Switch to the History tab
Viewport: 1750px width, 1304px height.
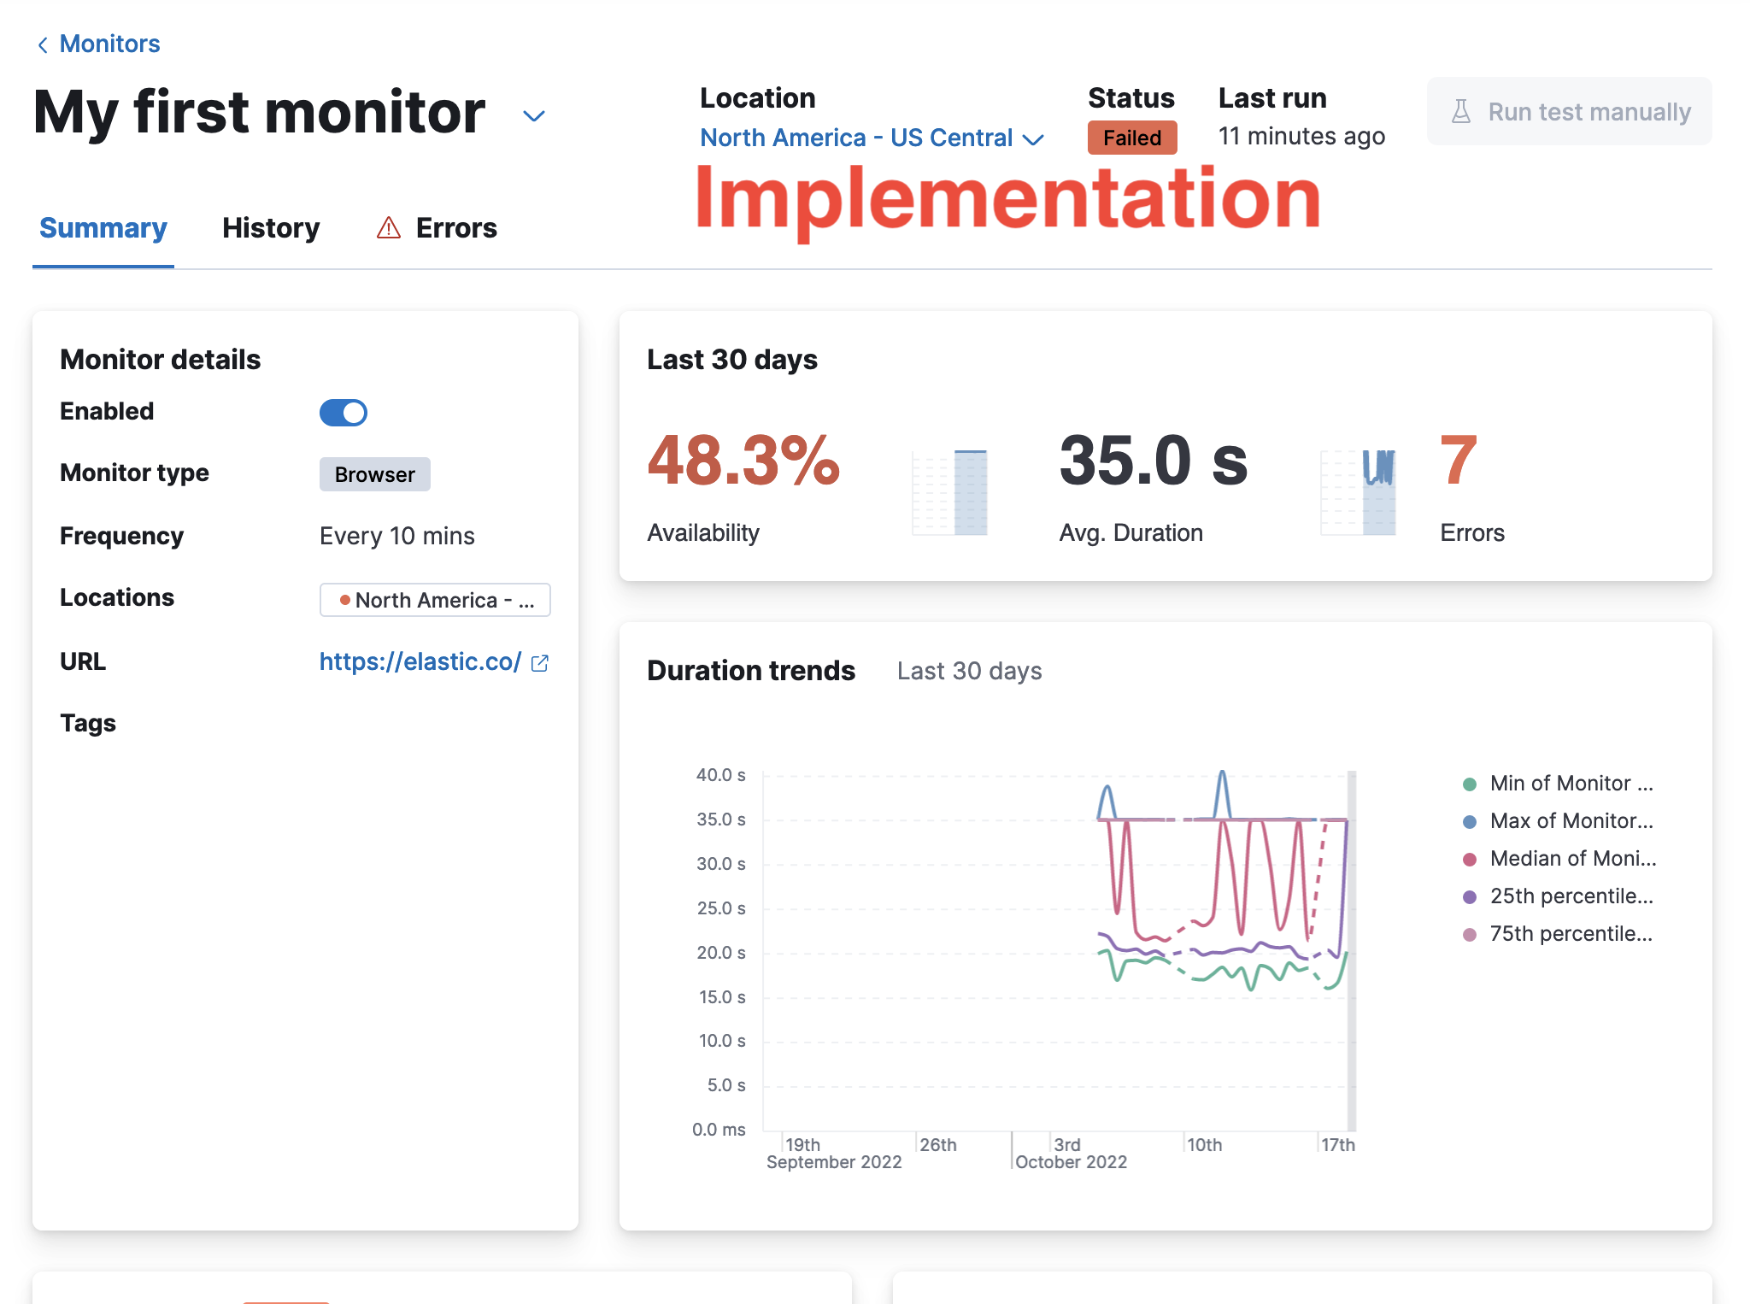pos(270,228)
